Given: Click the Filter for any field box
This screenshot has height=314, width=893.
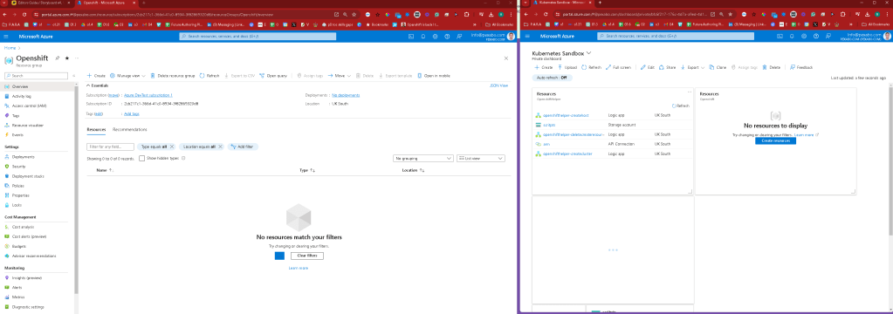Looking at the screenshot, I should [111, 147].
